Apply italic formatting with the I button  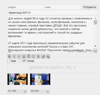coord(14,56)
